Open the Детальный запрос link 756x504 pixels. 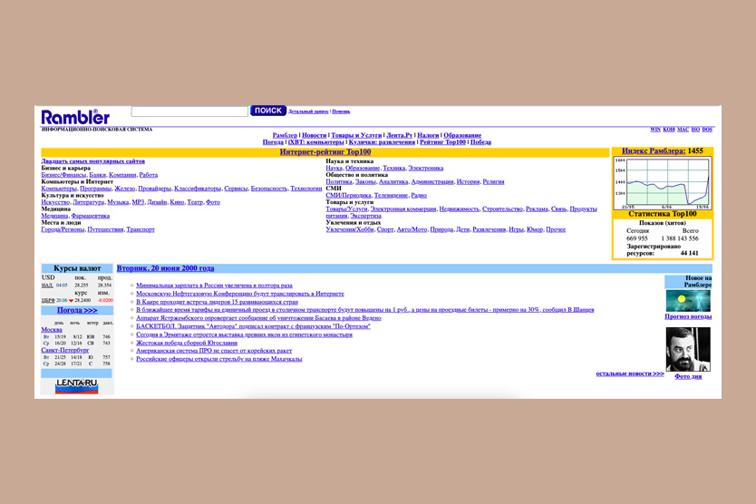click(308, 111)
